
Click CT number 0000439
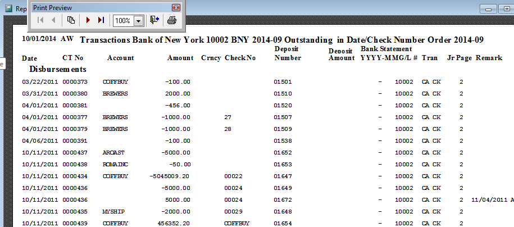(x=75, y=224)
